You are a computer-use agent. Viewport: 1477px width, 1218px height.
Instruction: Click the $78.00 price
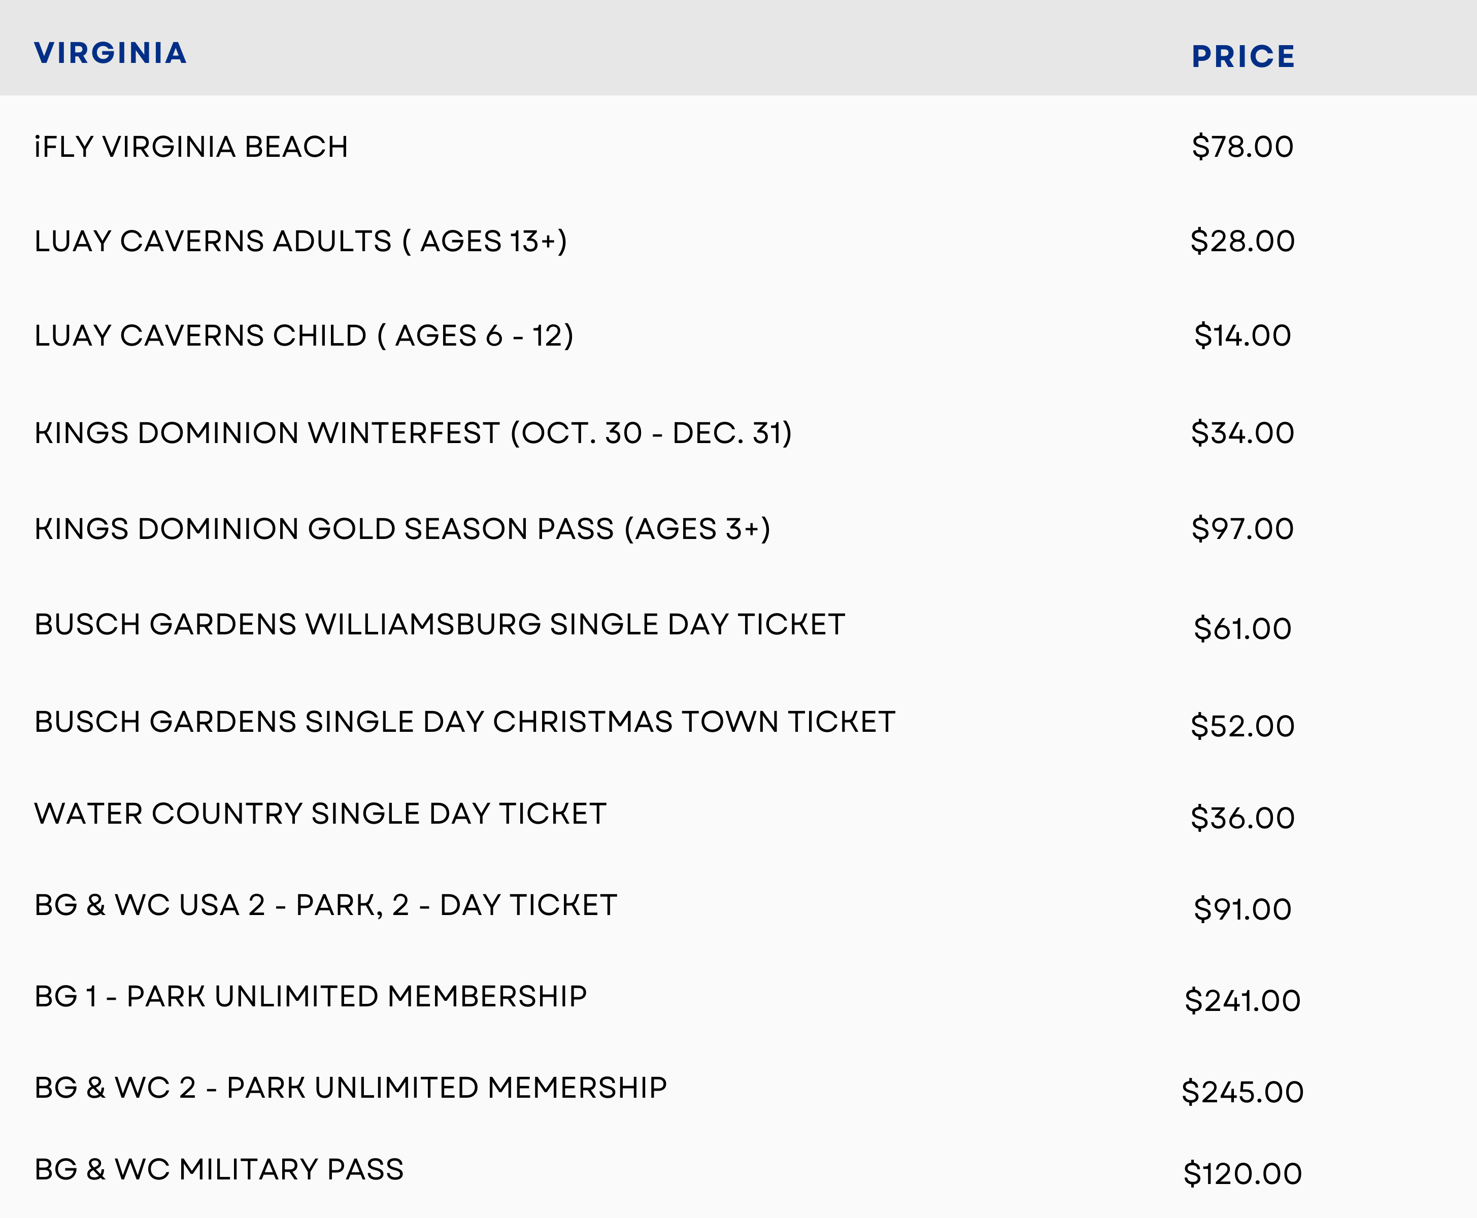[x=1242, y=147]
